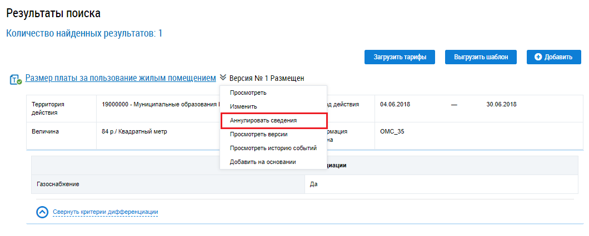Toggle the double-chevron dropdown beside the tariff title

click(x=223, y=78)
